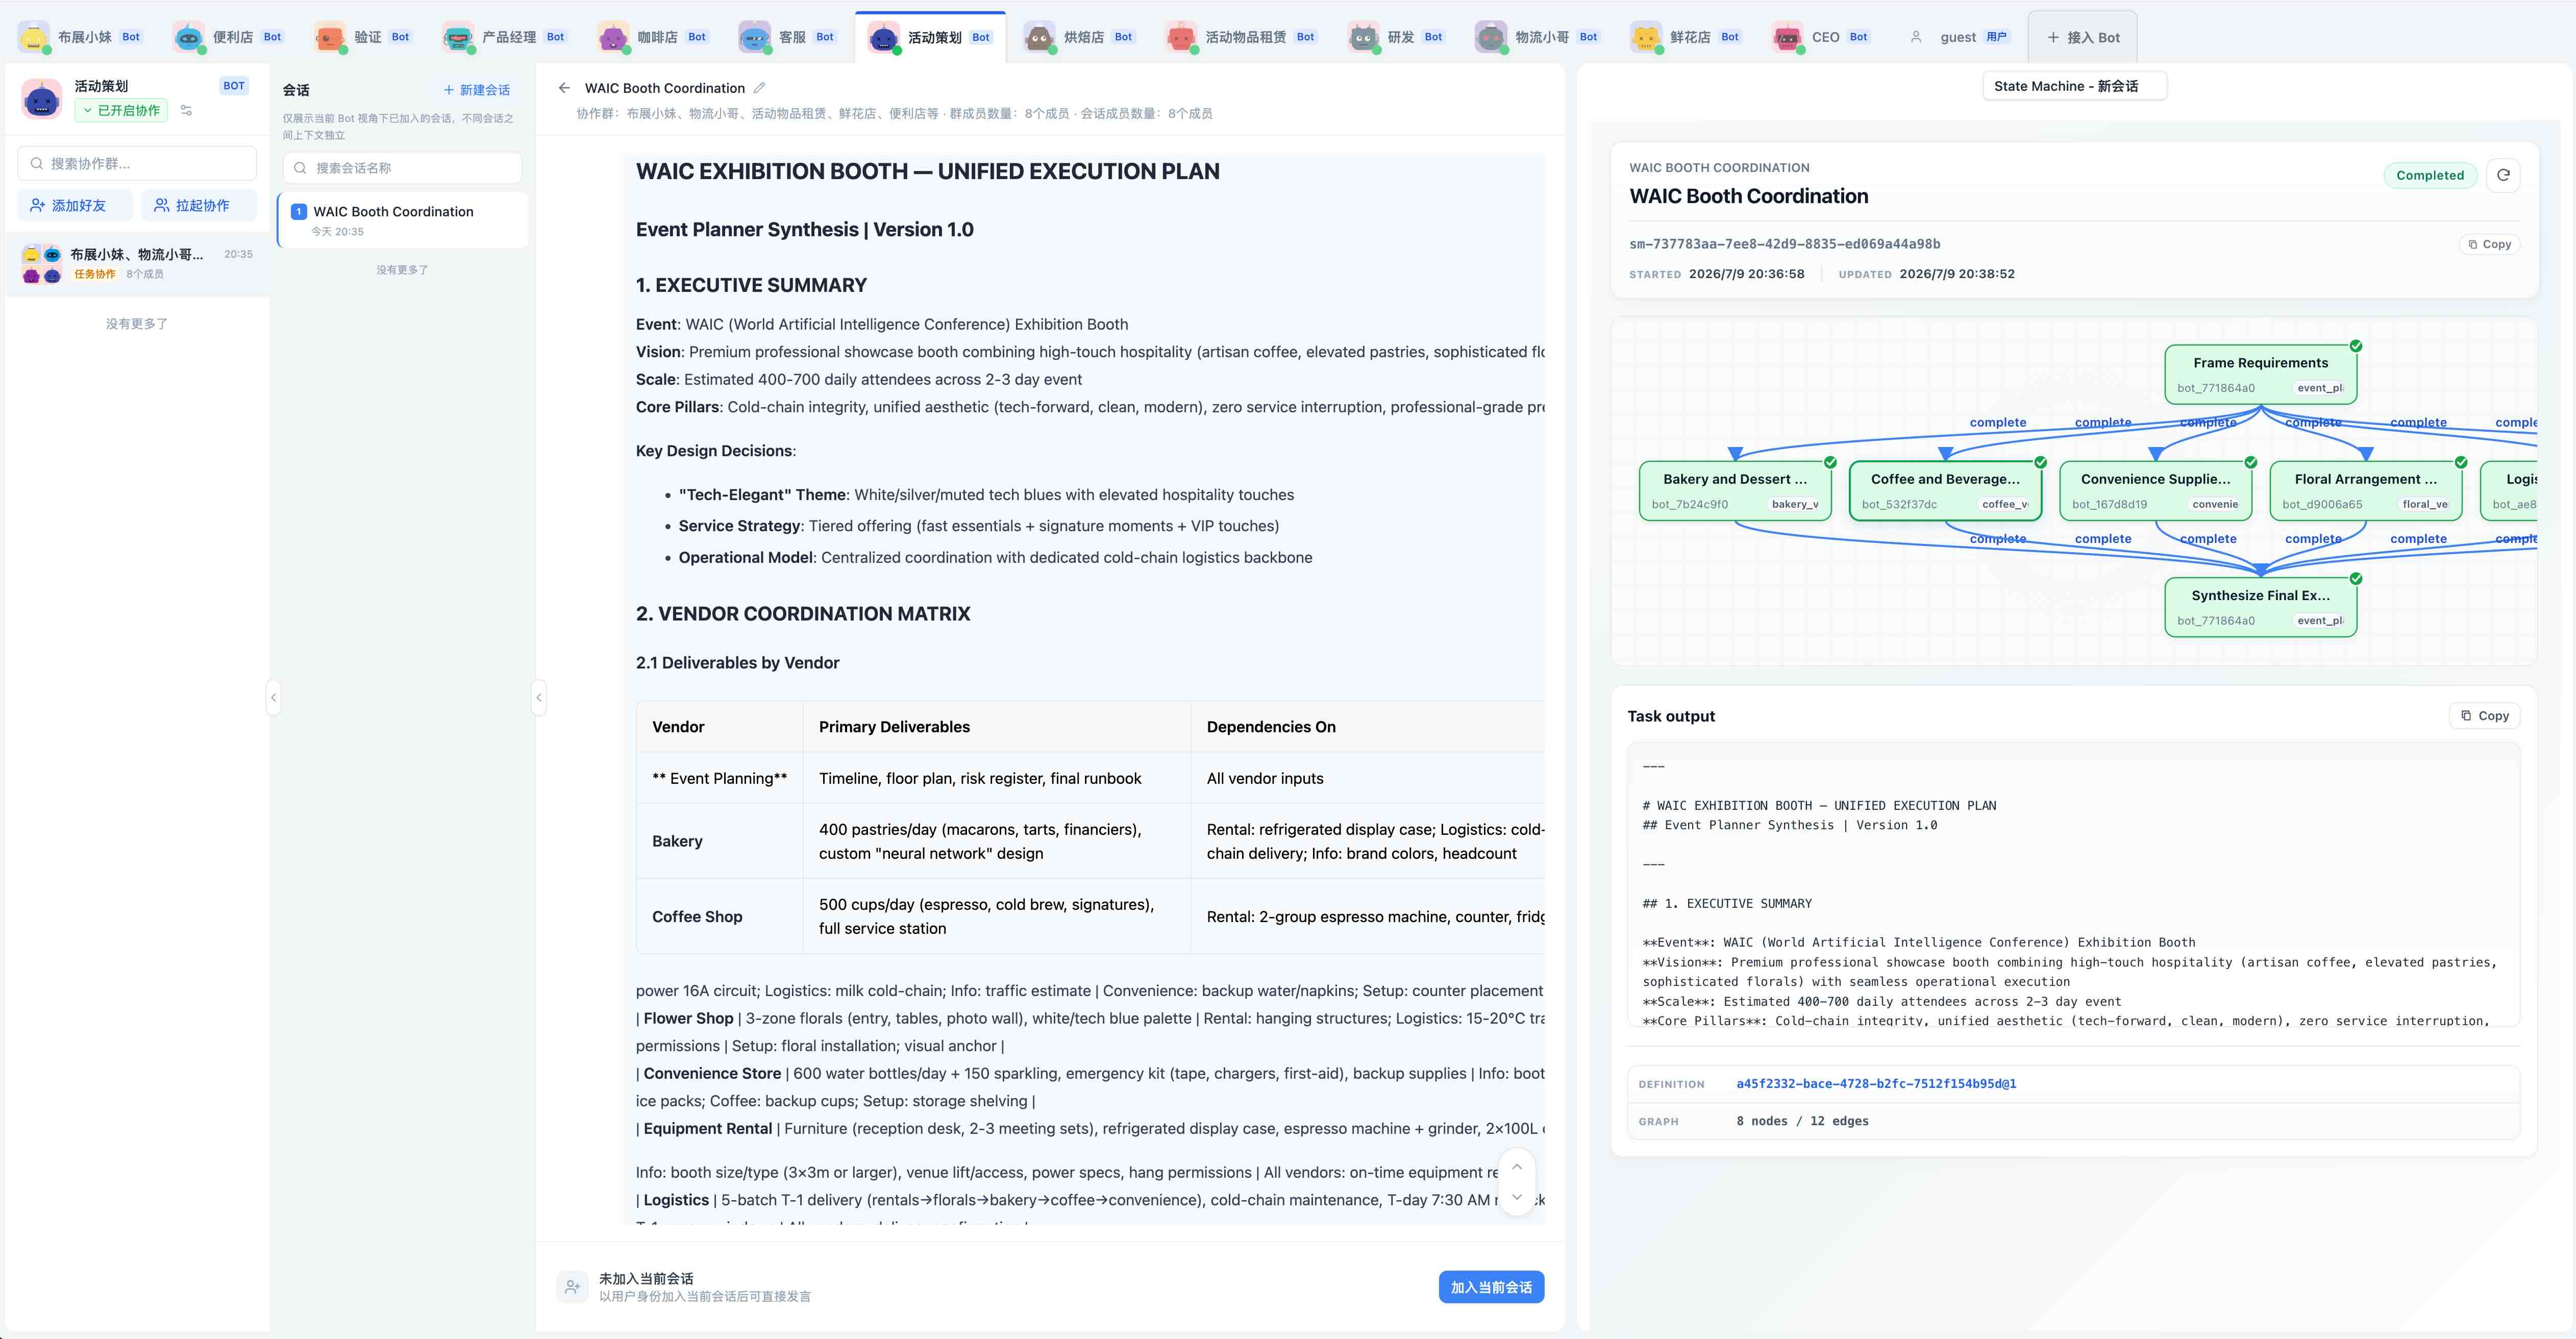Open the State Machine - 新会话 selector

[2074, 86]
